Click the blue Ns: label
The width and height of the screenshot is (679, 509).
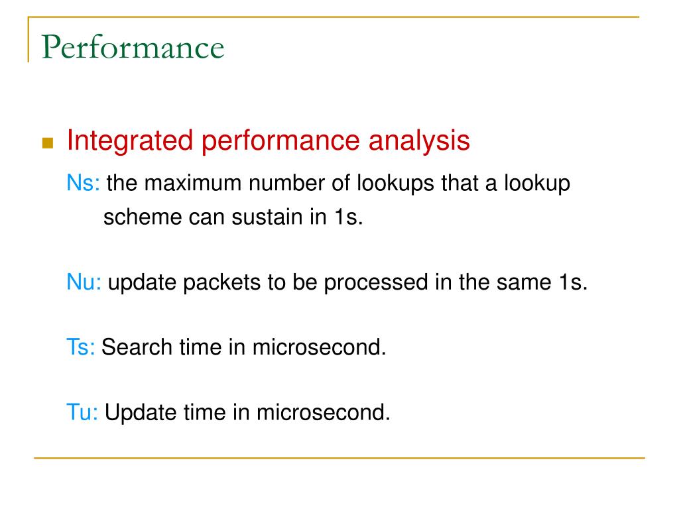(83, 183)
